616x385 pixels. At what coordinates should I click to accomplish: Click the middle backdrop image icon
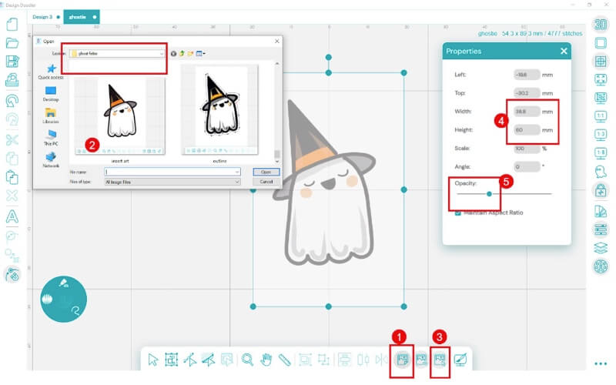click(x=421, y=360)
